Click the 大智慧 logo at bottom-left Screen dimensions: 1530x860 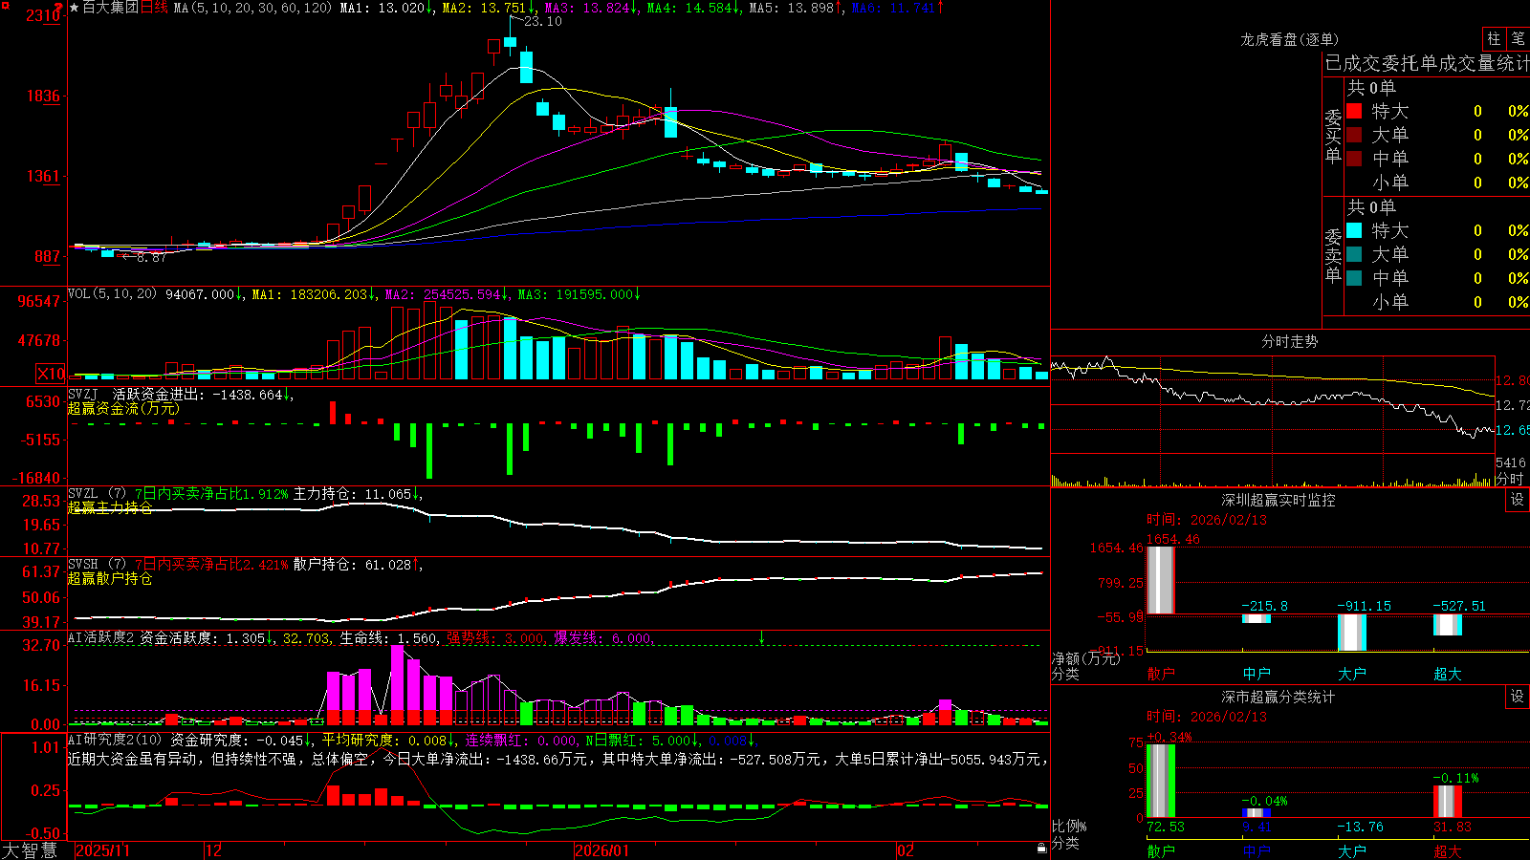pyautogui.click(x=30, y=850)
